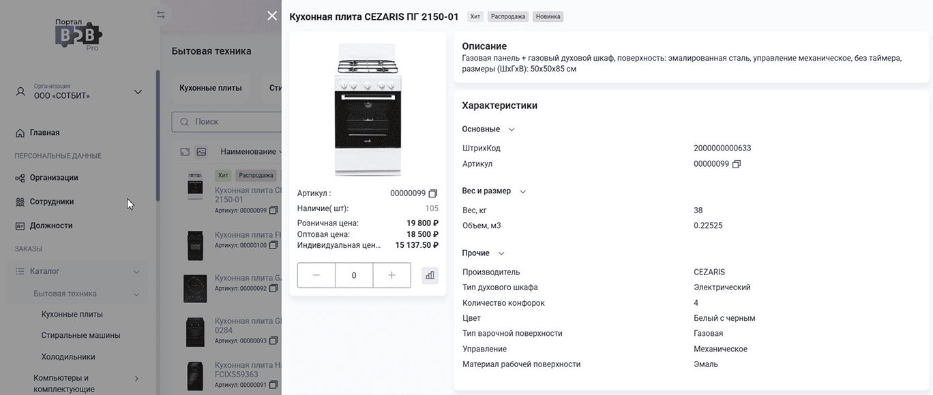Image resolution: width=933 pixels, height=395 pixels.
Task: Open the bar chart icon beside quantity
Action: click(x=430, y=275)
